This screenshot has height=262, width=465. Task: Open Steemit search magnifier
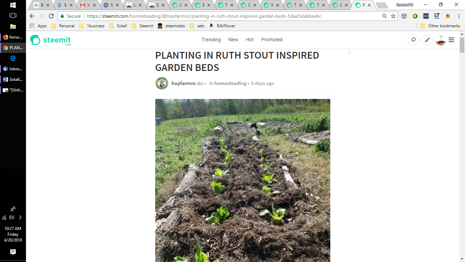coord(413,40)
